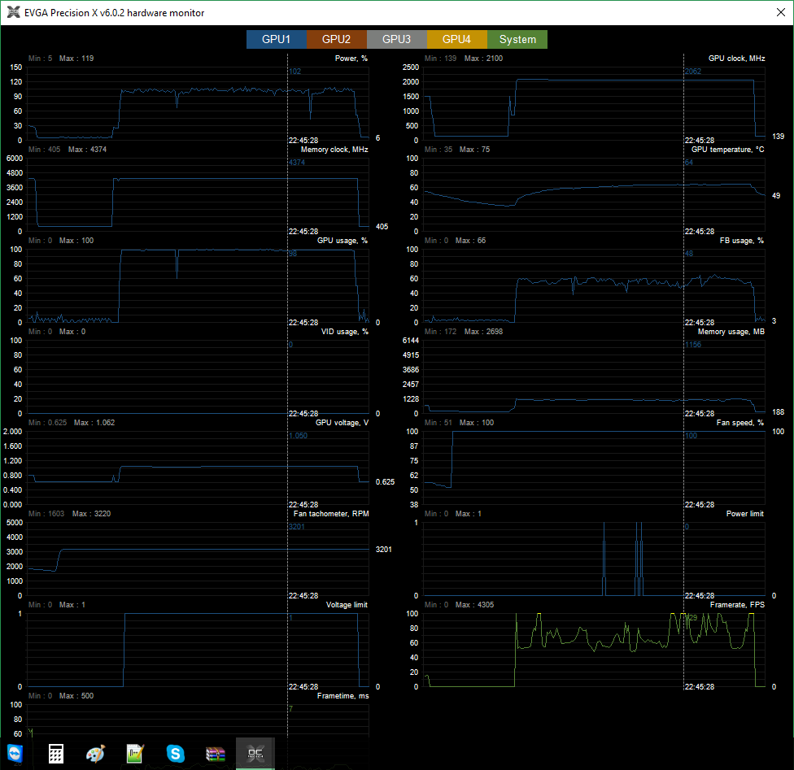Switch to the GPU1 tab

(276, 40)
